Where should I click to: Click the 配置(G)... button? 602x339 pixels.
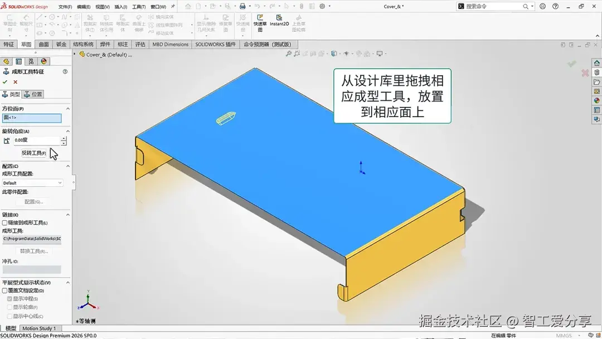[x=33, y=201]
